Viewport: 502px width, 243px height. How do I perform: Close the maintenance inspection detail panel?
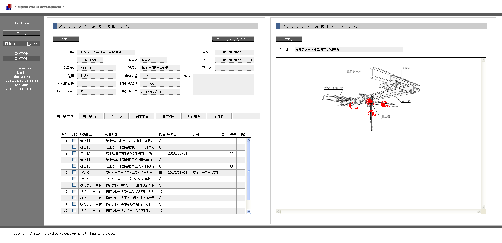tap(66, 39)
